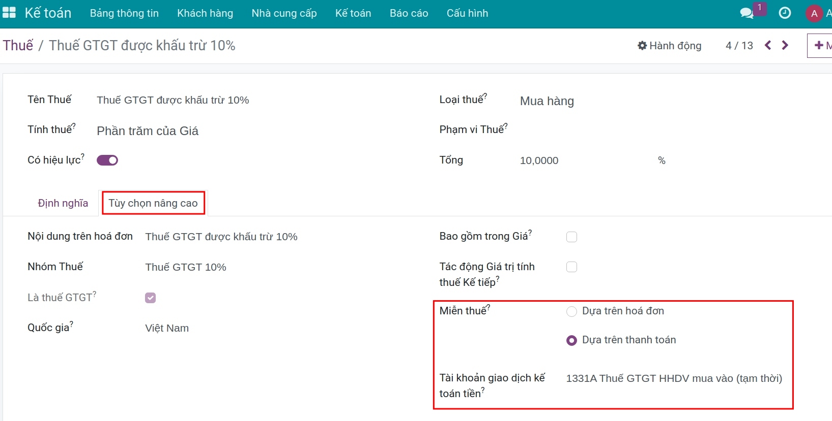Select the Dựa trên thanh toán radio option
This screenshot has width=832, height=421.
point(571,340)
